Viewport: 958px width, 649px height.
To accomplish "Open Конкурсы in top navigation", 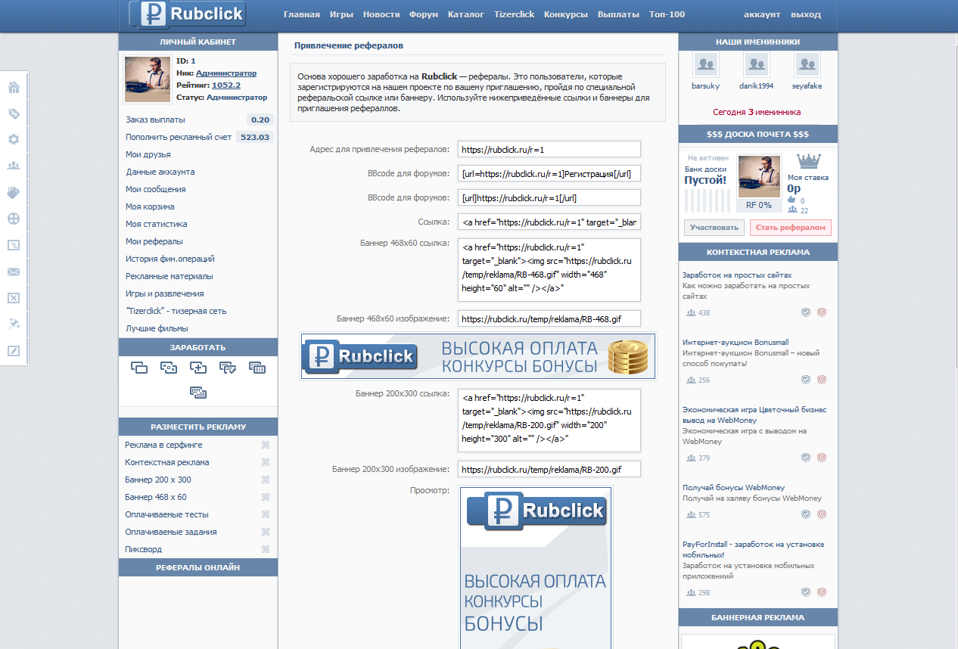I will click(x=566, y=14).
